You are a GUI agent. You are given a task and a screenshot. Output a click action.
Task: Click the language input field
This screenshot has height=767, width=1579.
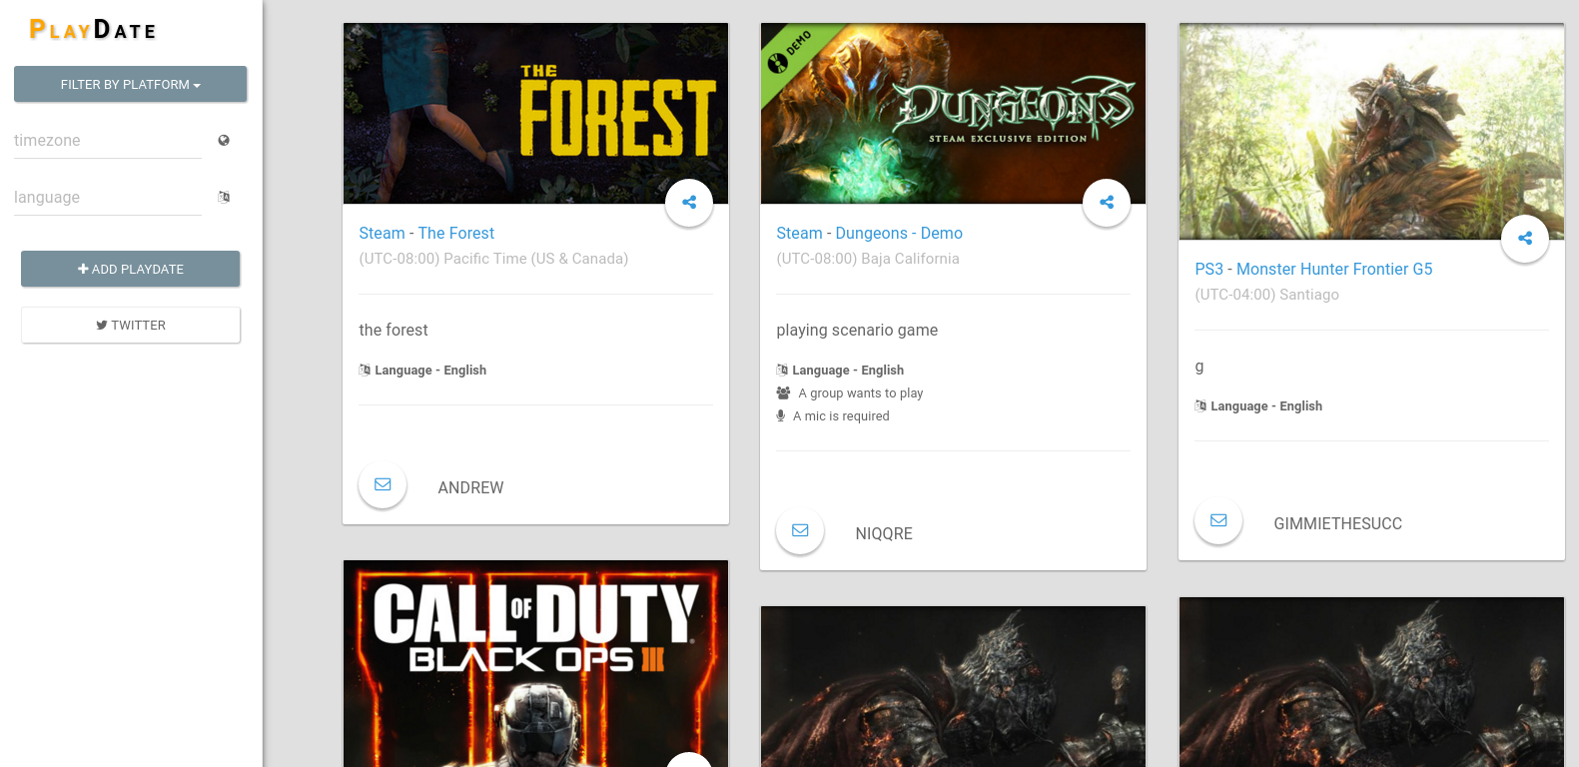click(108, 198)
